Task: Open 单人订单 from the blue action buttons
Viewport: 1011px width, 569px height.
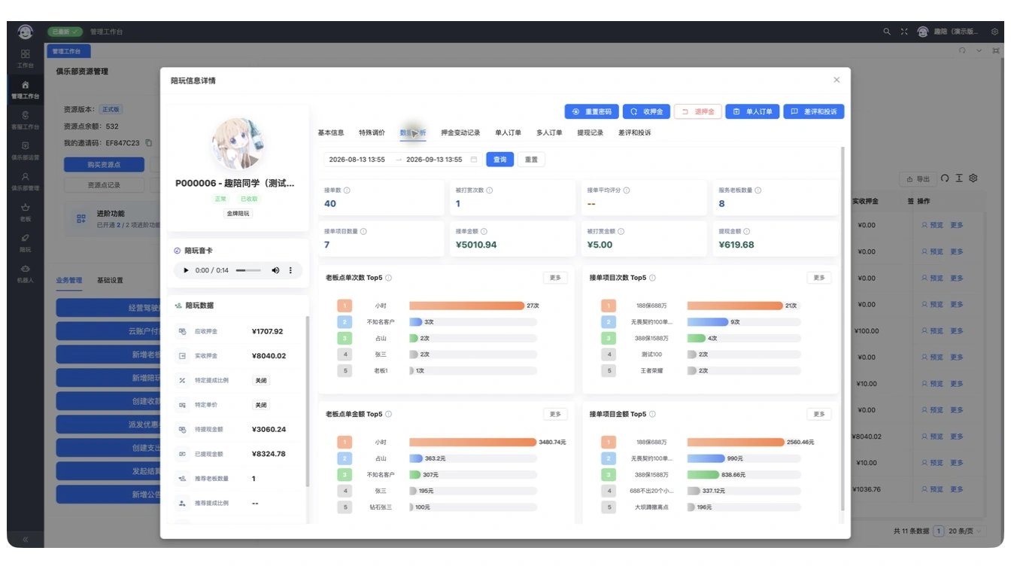Action: (752, 111)
